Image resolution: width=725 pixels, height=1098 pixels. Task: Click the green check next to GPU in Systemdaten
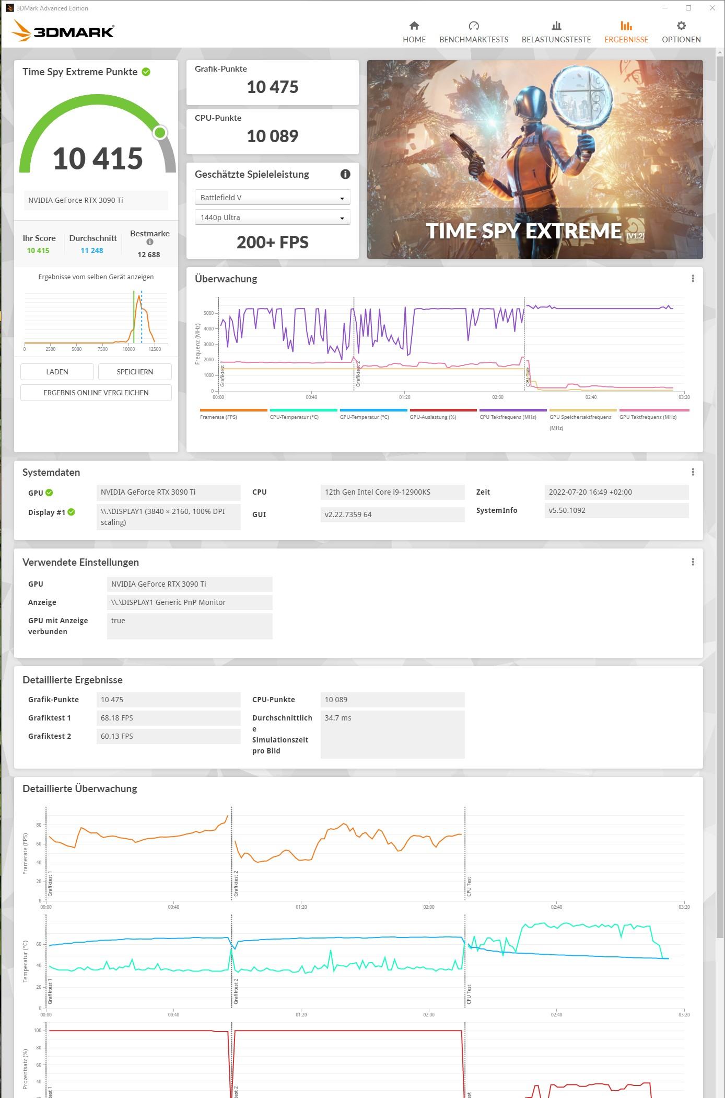click(49, 493)
